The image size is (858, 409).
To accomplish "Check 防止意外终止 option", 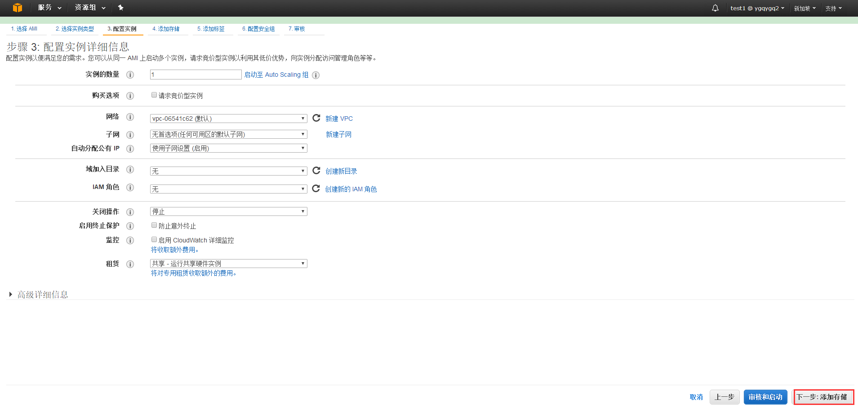I will tap(154, 225).
